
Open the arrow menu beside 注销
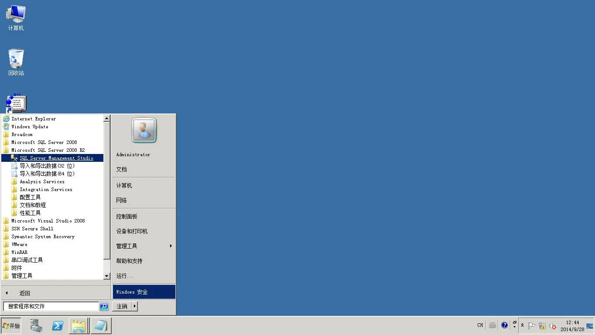135,306
